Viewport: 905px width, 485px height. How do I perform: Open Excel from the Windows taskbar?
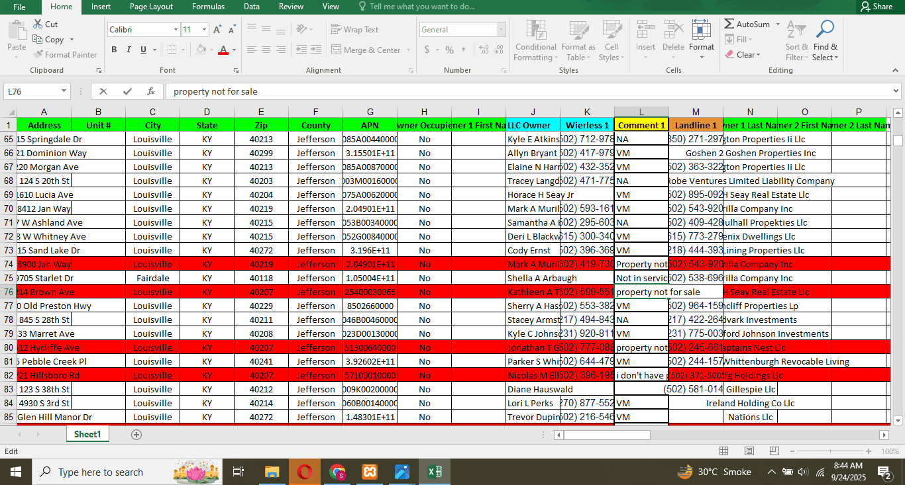435,472
